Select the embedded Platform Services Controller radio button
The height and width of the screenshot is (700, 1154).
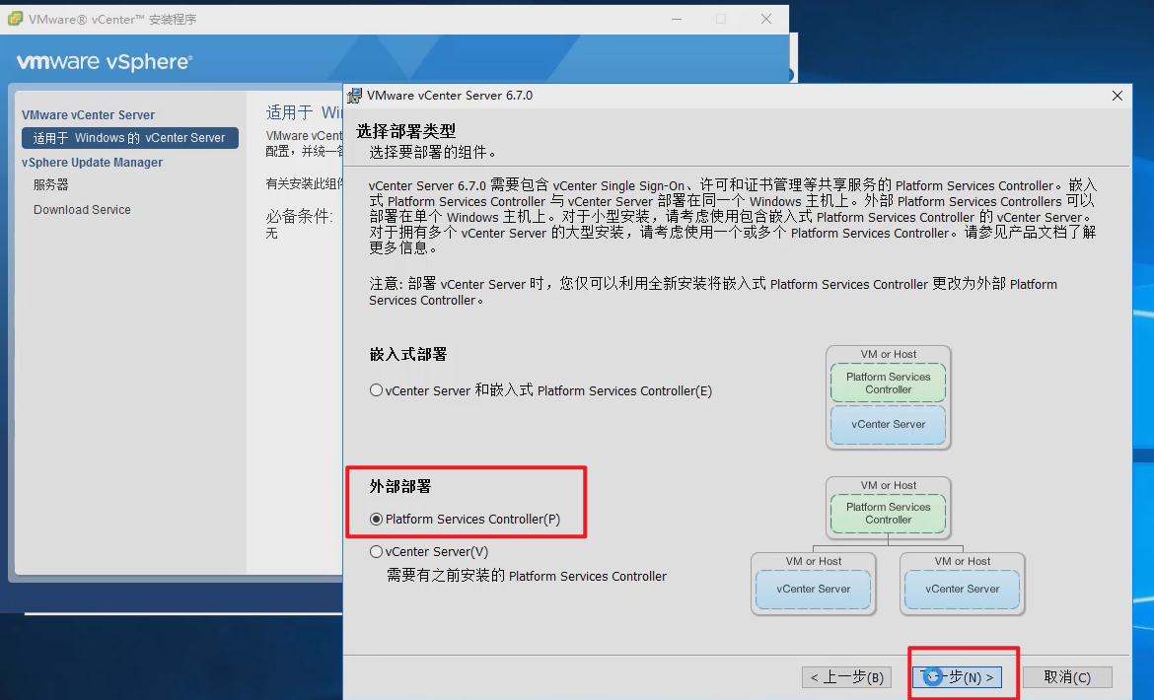376,390
